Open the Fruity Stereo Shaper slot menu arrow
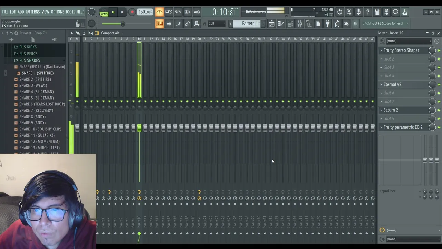442x249 pixels. (381, 50)
